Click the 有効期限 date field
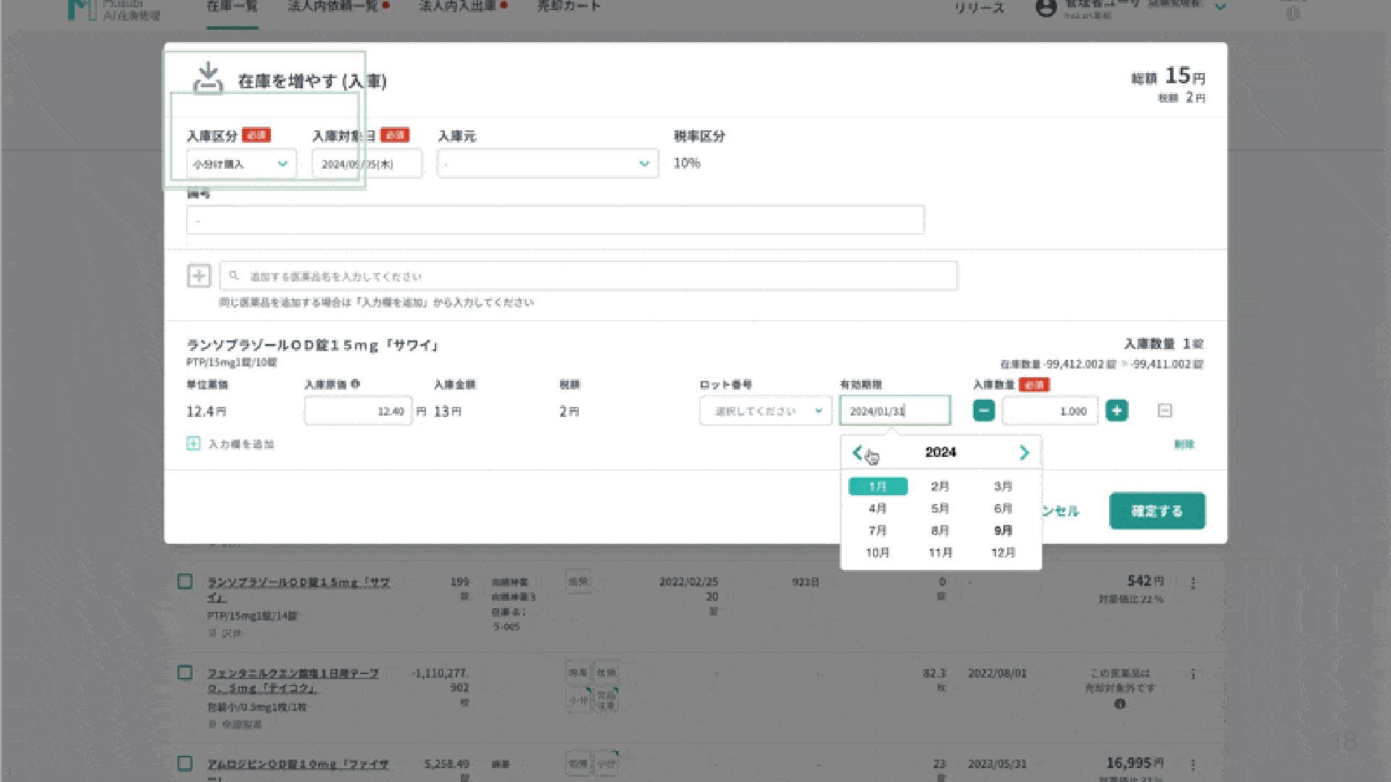This screenshot has width=1391, height=782. pos(895,411)
